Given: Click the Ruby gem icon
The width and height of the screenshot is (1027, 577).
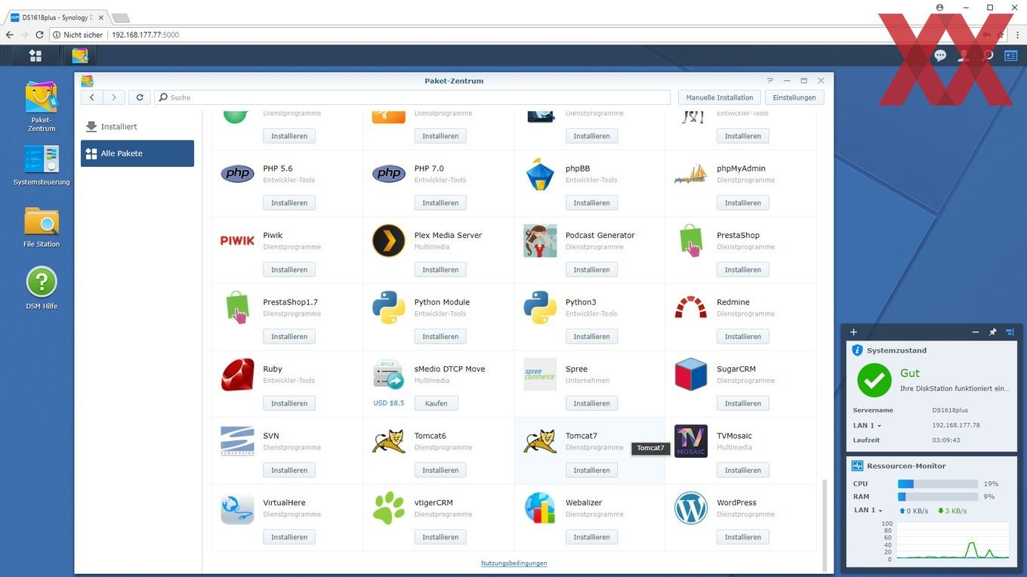Looking at the screenshot, I should click(237, 375).
